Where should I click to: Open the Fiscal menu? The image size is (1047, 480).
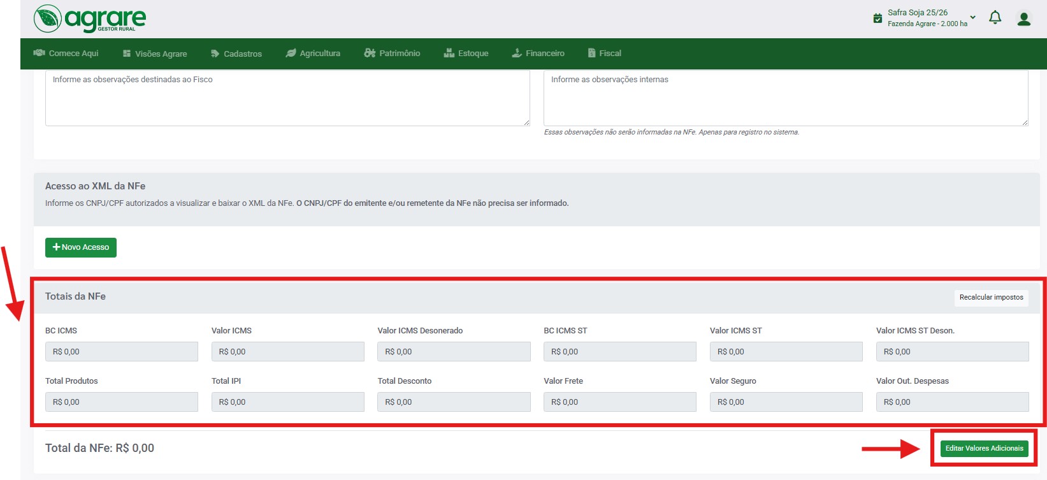[x=604, y=54]
